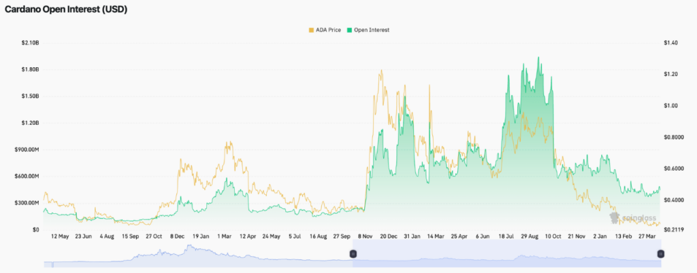Viewport: 697px width, 273px height.
Task: Click the 8 Dec date label
Action: pos(178,236)
